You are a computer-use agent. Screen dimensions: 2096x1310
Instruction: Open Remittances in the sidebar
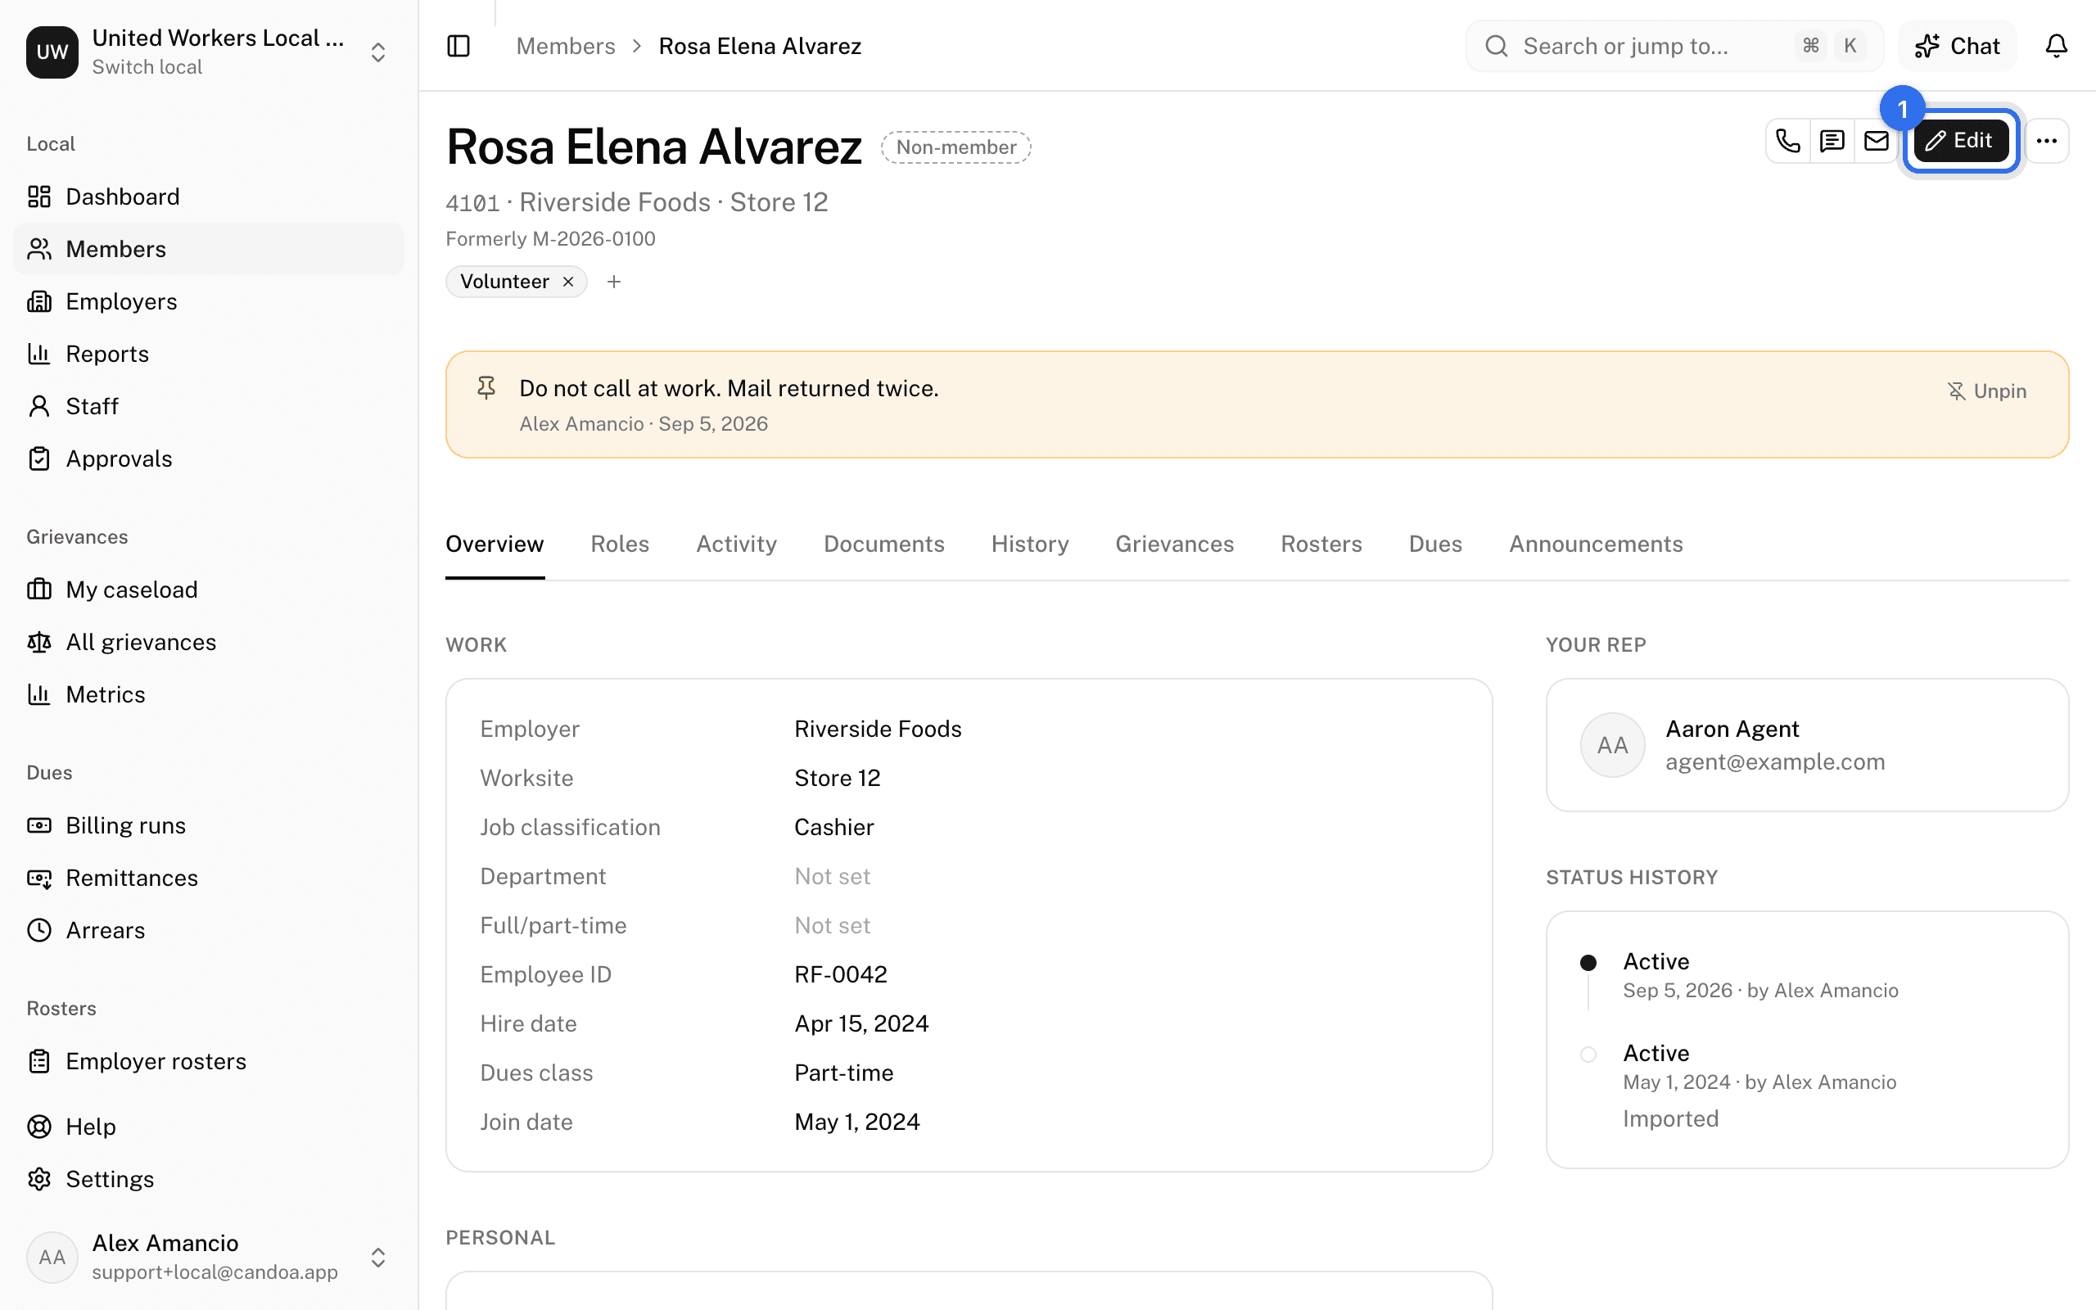click(209, 879)
